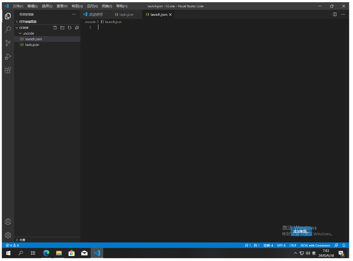Viewport: 353px width, 261px height.
Task: Open the Manage settings gear
Action: click(x=8, y=235)
